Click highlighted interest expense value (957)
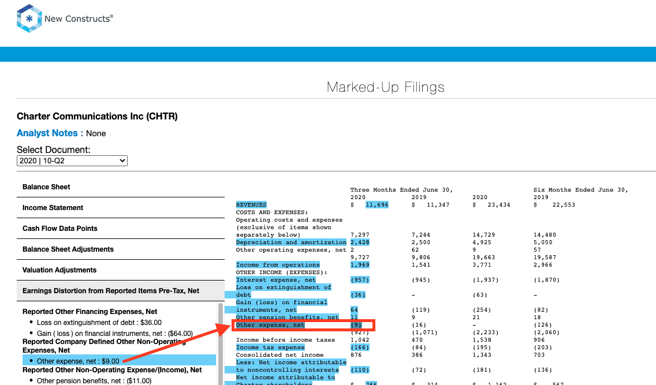Viewport: 656px width, 385px height. point(360,280)
